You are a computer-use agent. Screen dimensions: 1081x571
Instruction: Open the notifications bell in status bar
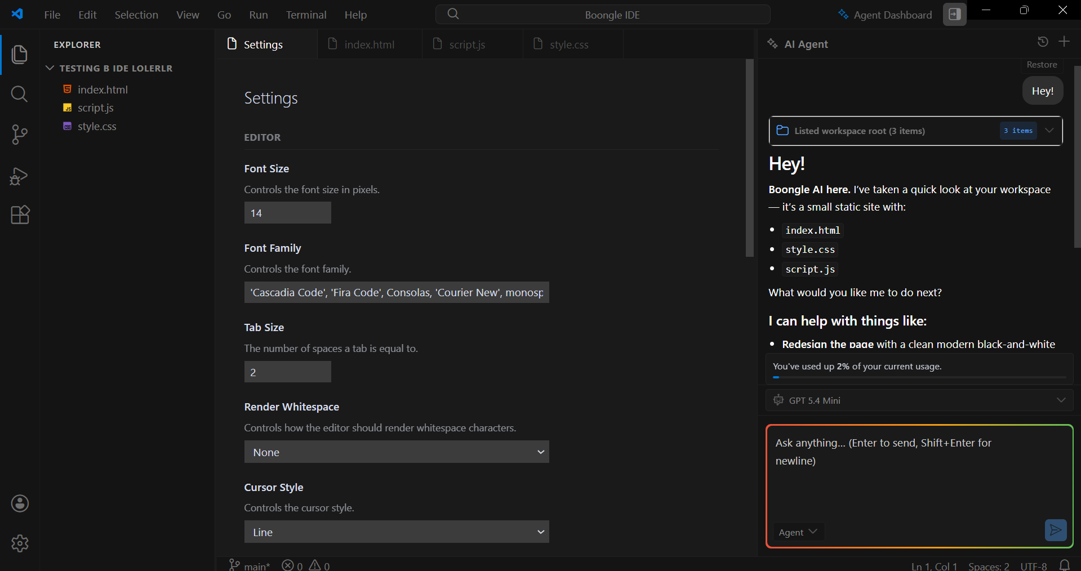[1065, 565]
